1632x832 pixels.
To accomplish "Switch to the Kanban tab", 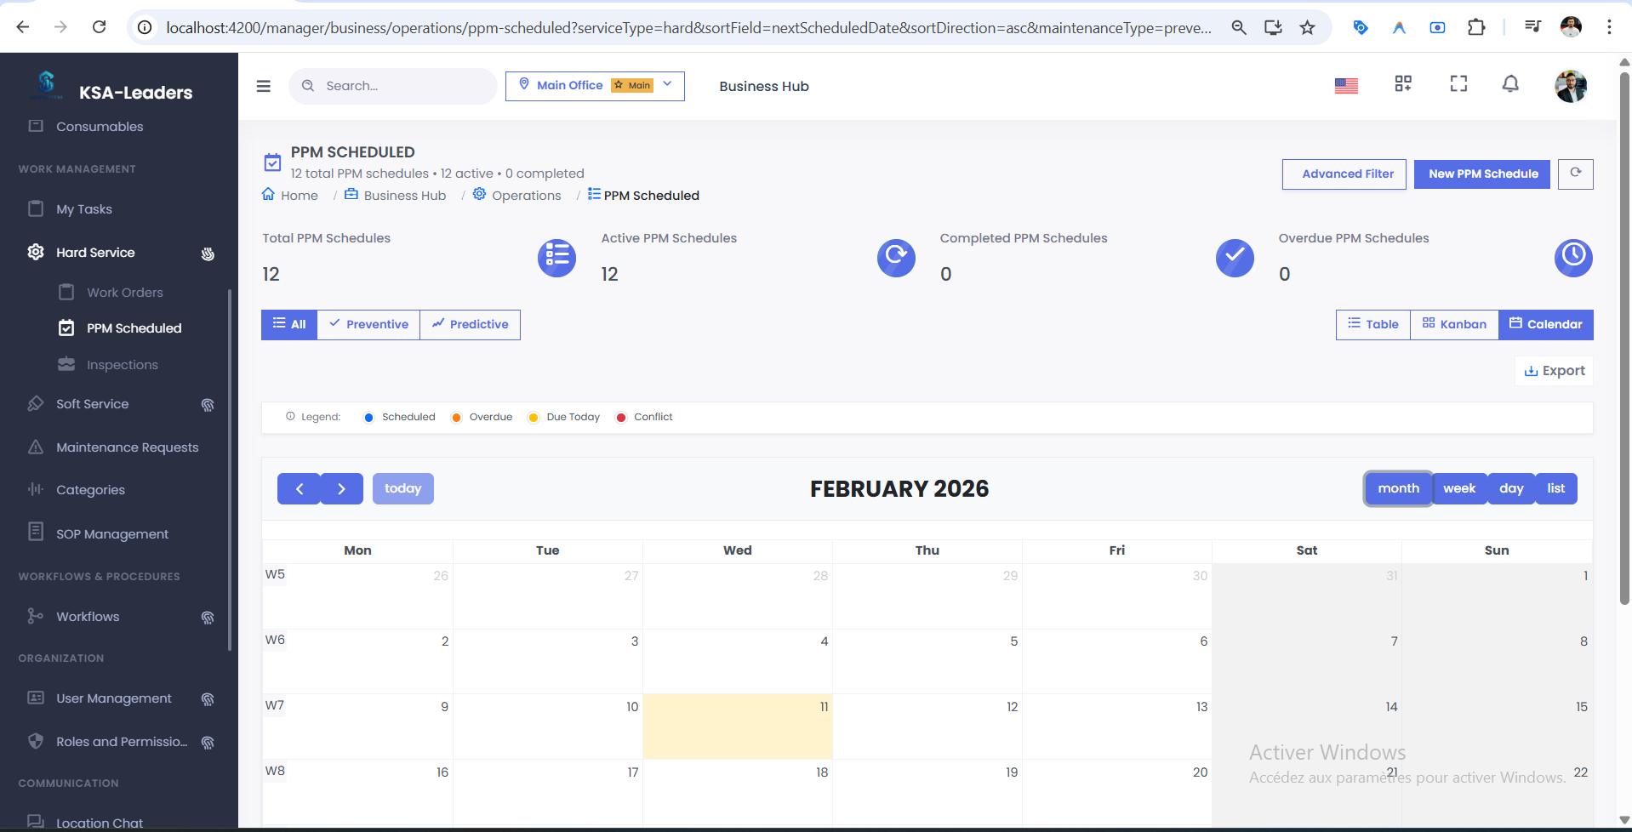I will point(1453,324).
